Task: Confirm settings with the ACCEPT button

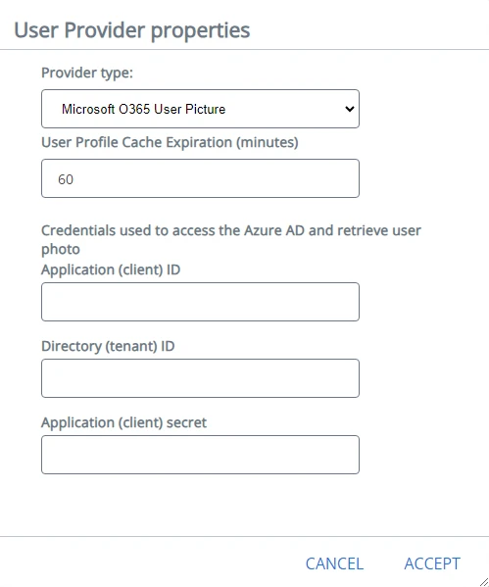Action: coord(432,563)
